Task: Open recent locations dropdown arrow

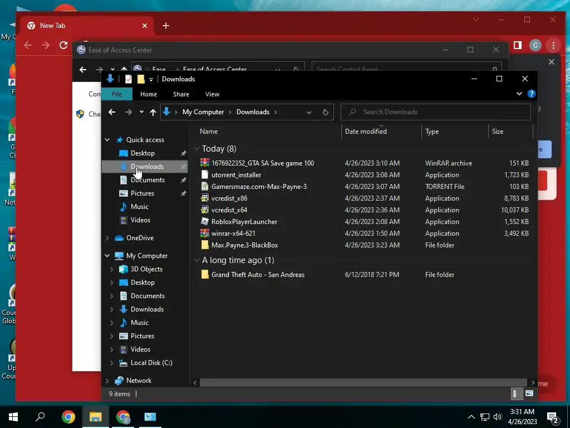Action: 141,112
